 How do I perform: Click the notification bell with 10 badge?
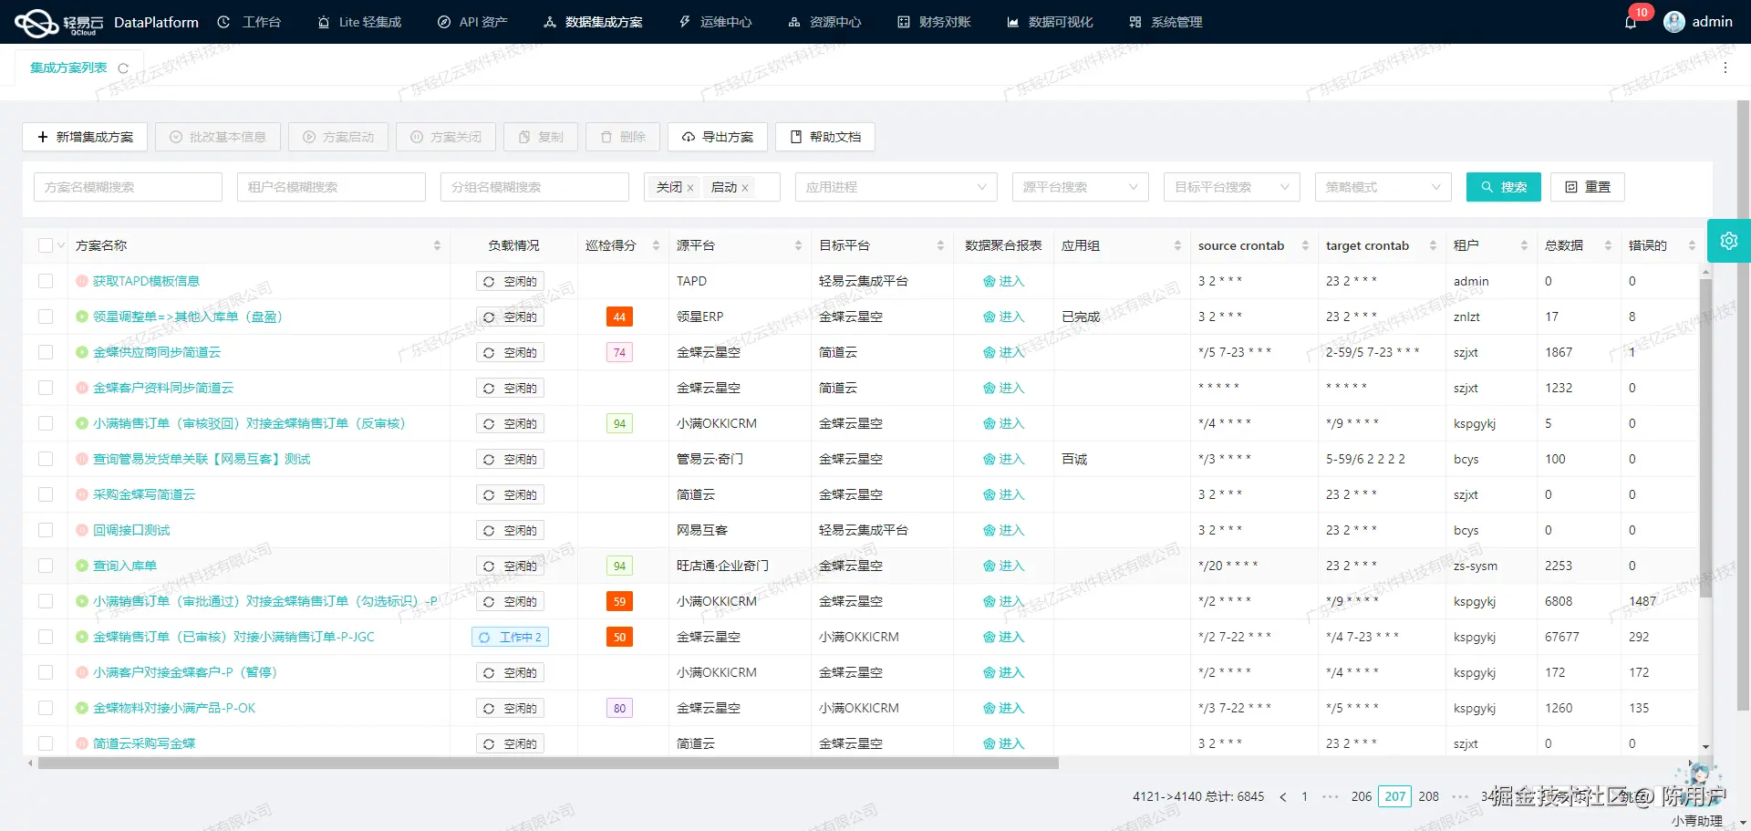point(1632,22)
